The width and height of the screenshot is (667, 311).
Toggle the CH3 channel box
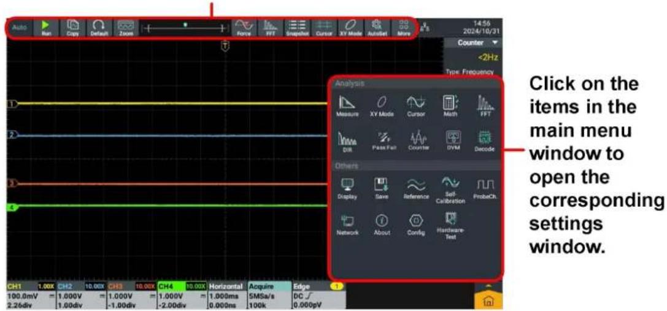click(x=131, y=296)
